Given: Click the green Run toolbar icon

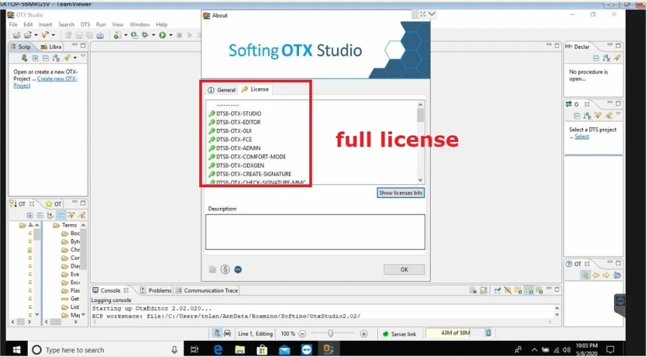Looking at the screenshot, I should [162, 35].
